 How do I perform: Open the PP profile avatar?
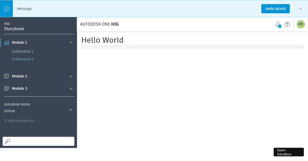point(301,24)
